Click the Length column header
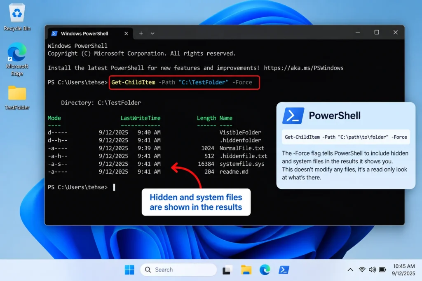Screen dimensions: 422x281 206,118
